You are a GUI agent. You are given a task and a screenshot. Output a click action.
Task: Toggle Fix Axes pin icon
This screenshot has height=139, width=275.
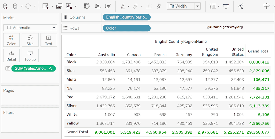click(159, 6)
